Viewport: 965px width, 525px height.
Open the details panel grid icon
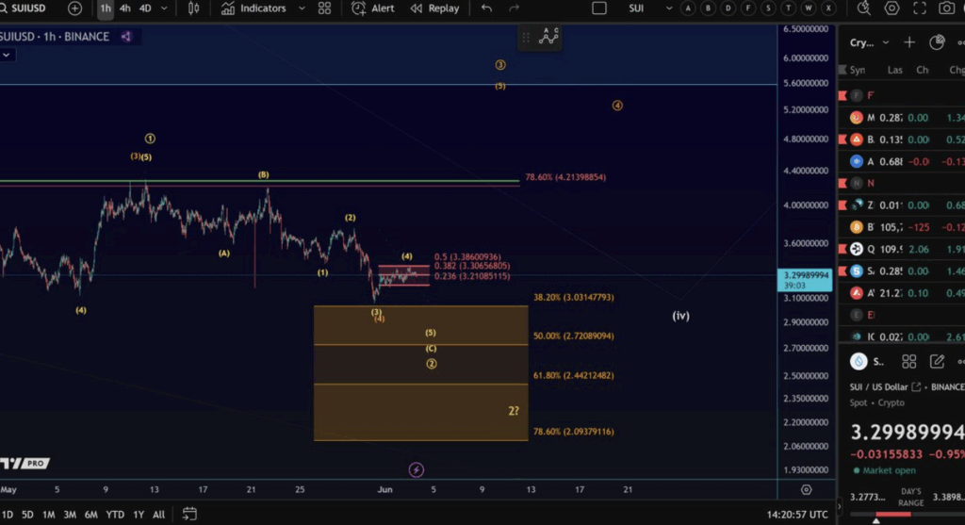[x=909, y=361]
